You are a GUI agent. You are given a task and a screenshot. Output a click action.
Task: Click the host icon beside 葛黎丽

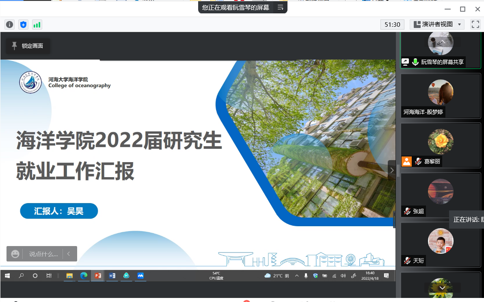click(406, 161)
